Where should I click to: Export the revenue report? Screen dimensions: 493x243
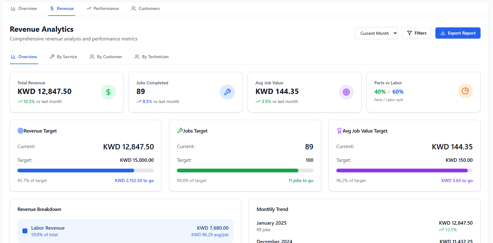(x=457, y=33)
